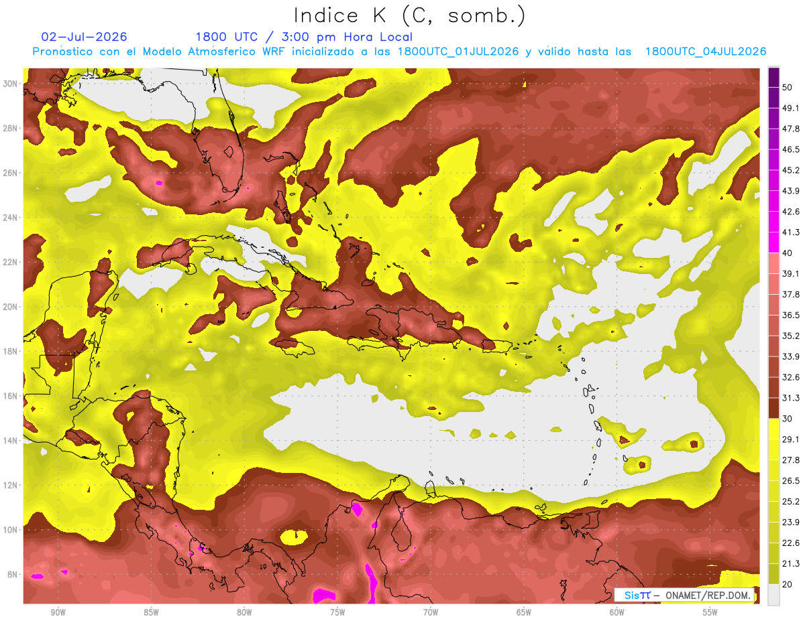The image size is (805, 621).
Task: Click the light gray swatch below color scale 20
Action: click(773, 594)
